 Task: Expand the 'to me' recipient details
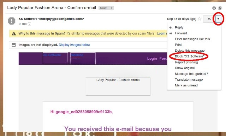(29, 24)
